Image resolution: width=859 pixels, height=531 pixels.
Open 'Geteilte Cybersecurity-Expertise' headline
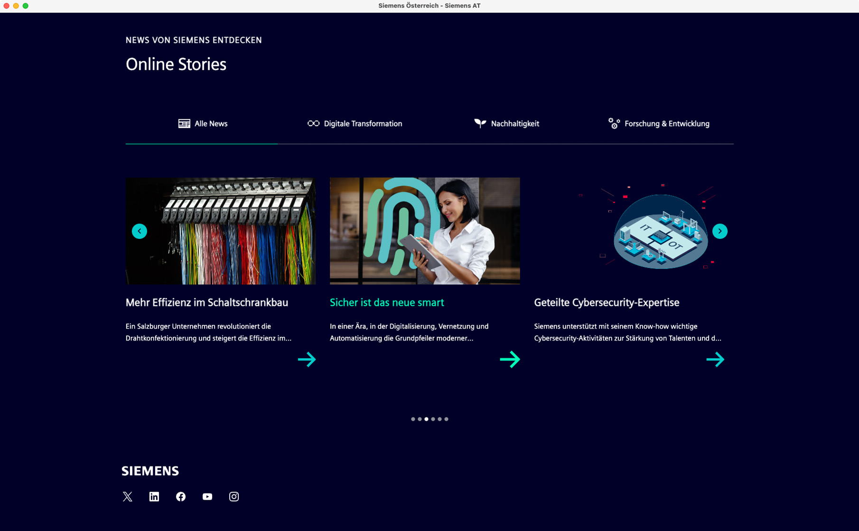click(x=607, y=303)
